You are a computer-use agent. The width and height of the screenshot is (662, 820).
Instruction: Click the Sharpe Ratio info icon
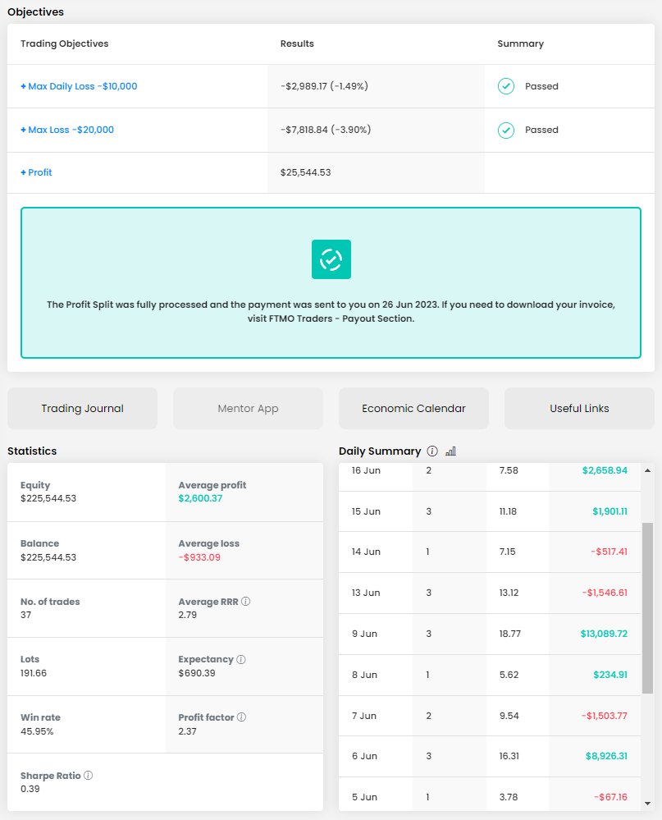[x=89, y=775]
